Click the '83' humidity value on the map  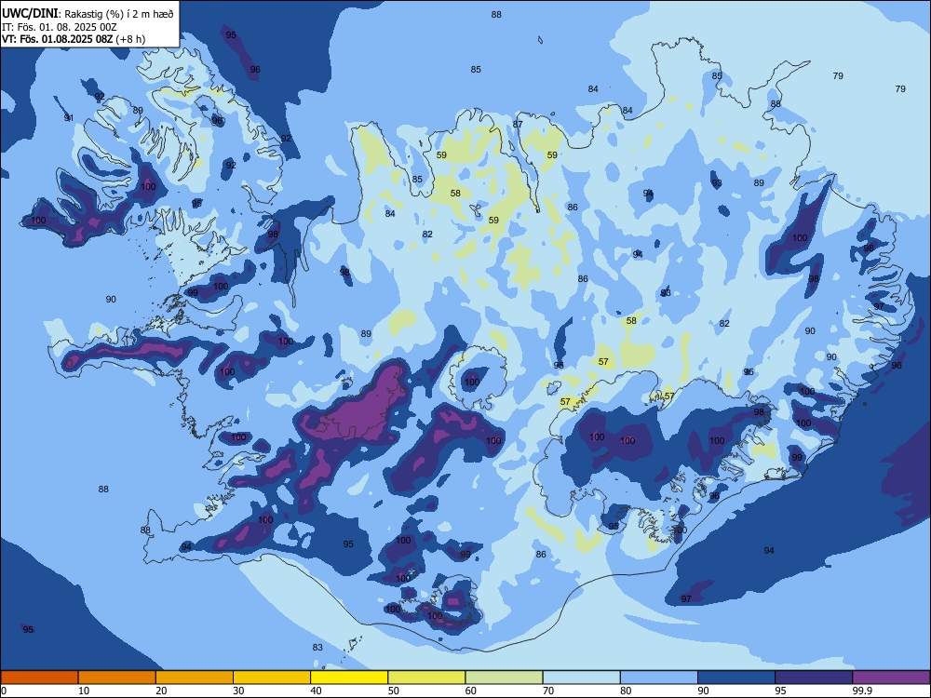point(317,647)
